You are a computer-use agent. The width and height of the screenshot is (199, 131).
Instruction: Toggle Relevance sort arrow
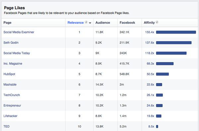point(90,23)
